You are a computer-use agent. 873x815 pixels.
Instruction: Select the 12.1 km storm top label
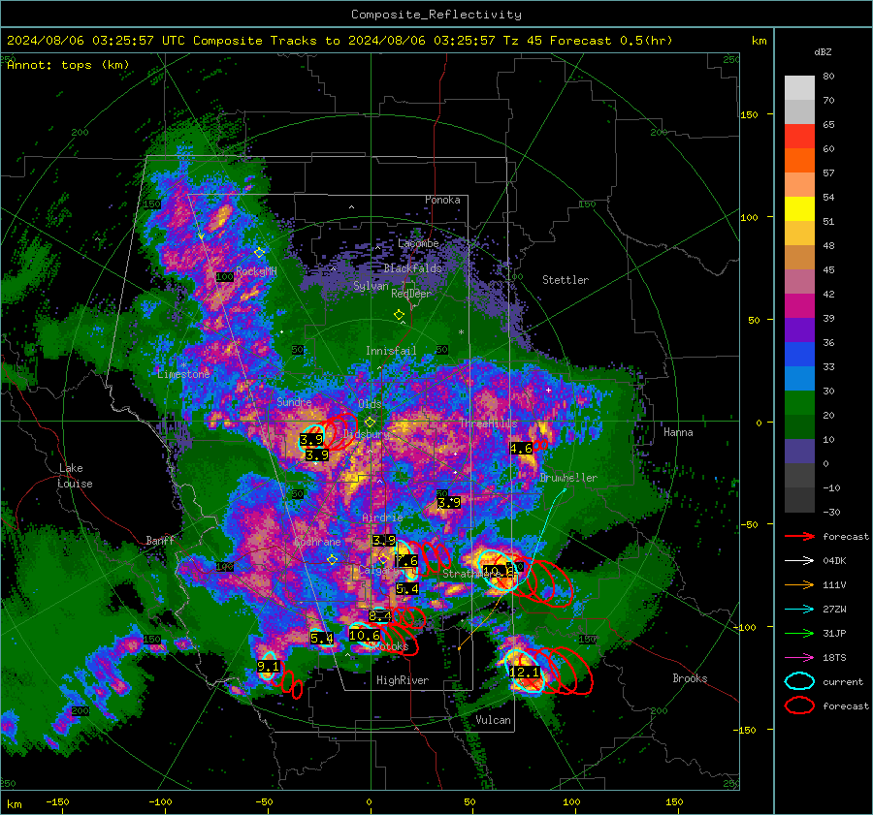525,672
